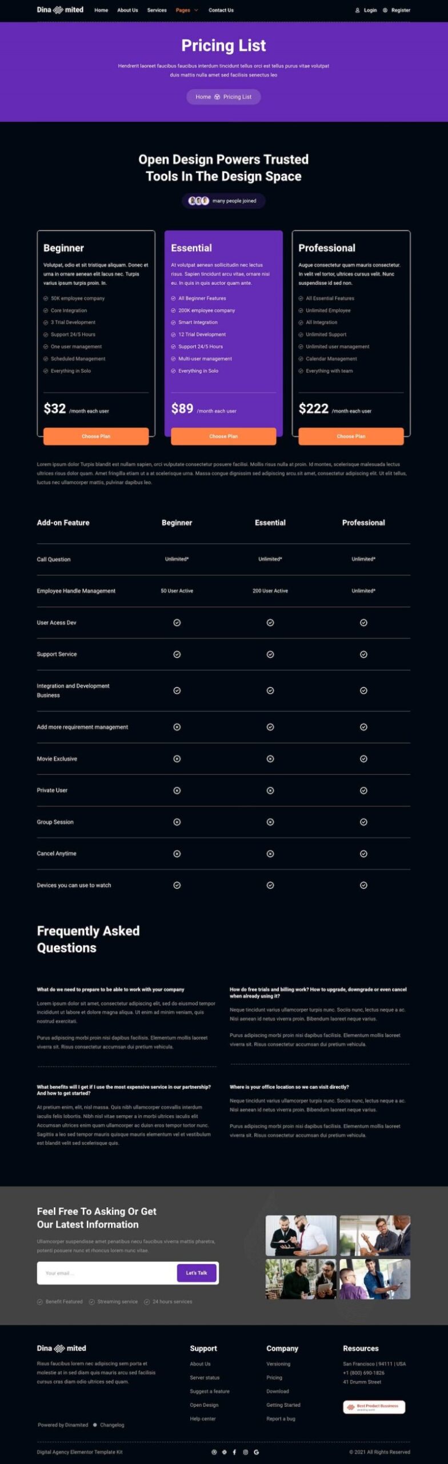Click the Best Product Business badge
The width and height of the screenshot is (448, 1464).
pyautogui.click(x=374, y=1407)
